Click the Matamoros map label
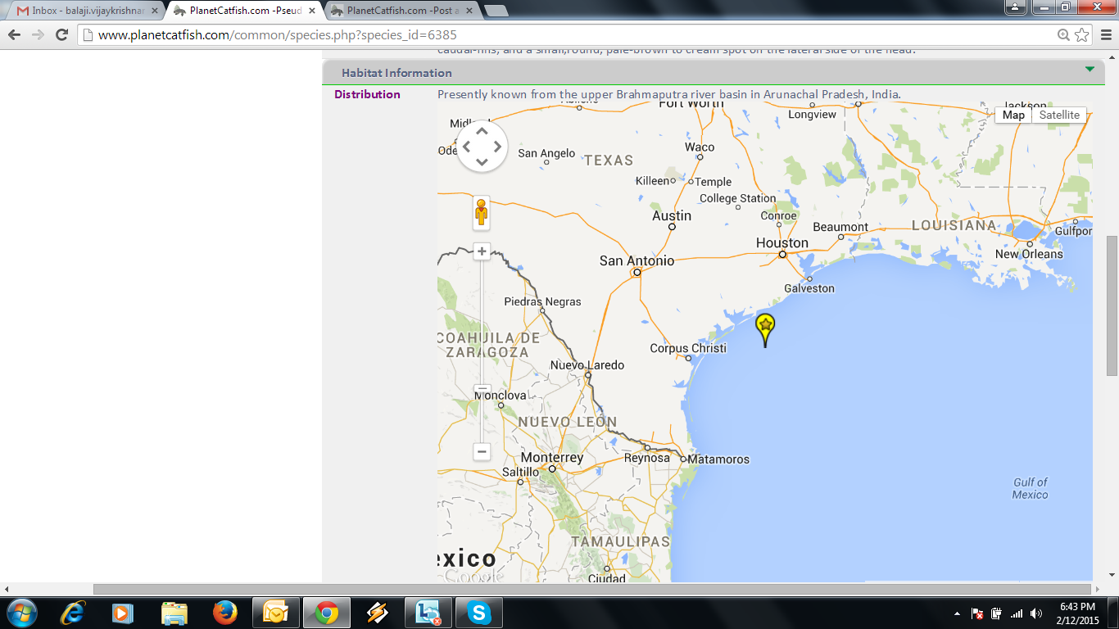 (718, 459)
